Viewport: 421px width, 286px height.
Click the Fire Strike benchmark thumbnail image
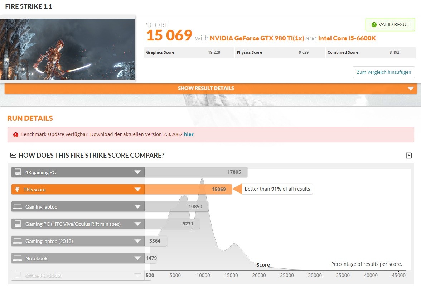tap(67, 49)
